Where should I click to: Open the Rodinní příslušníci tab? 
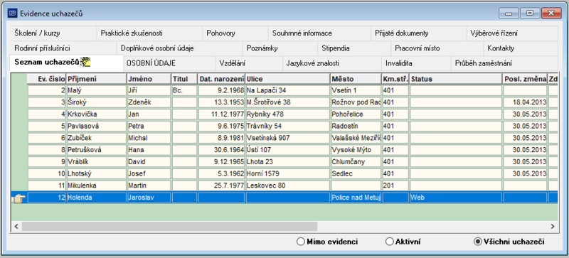pos(63,48)
